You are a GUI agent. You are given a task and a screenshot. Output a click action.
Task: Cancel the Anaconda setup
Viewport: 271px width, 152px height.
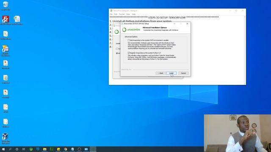click(183, 73)
